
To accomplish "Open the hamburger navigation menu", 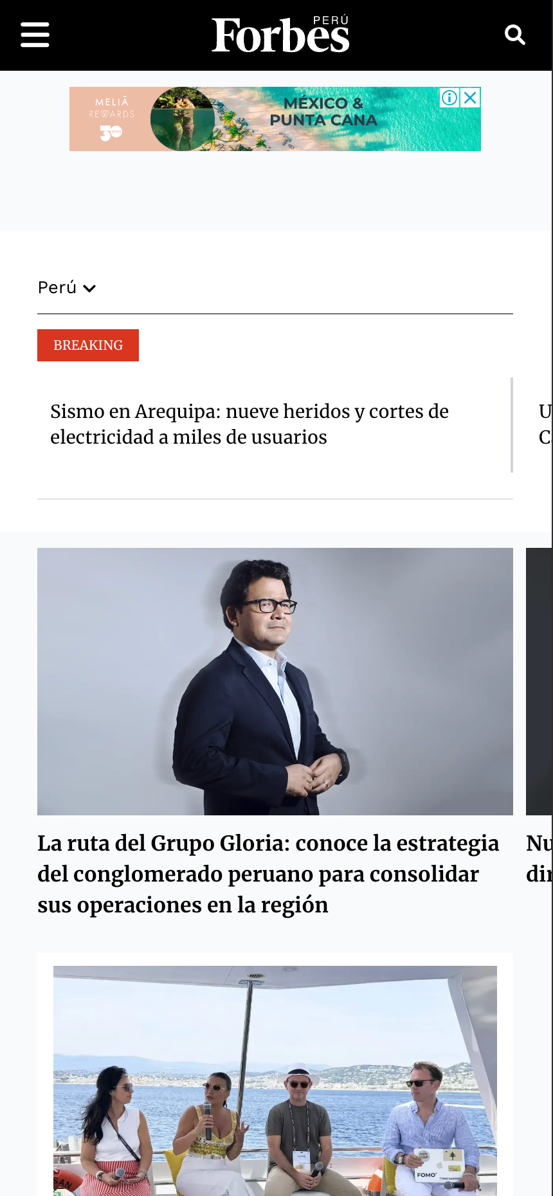I will [x=35, y=35].
